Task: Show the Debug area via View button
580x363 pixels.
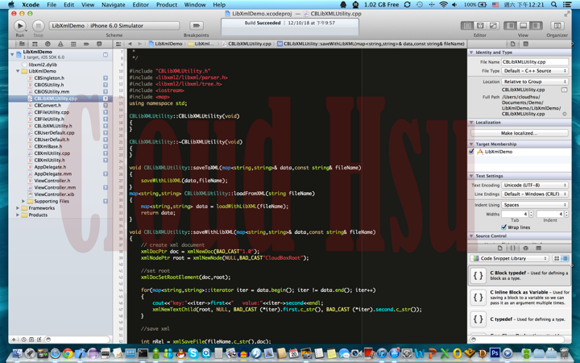Action: pyautogui.click(x=523, y=26)
